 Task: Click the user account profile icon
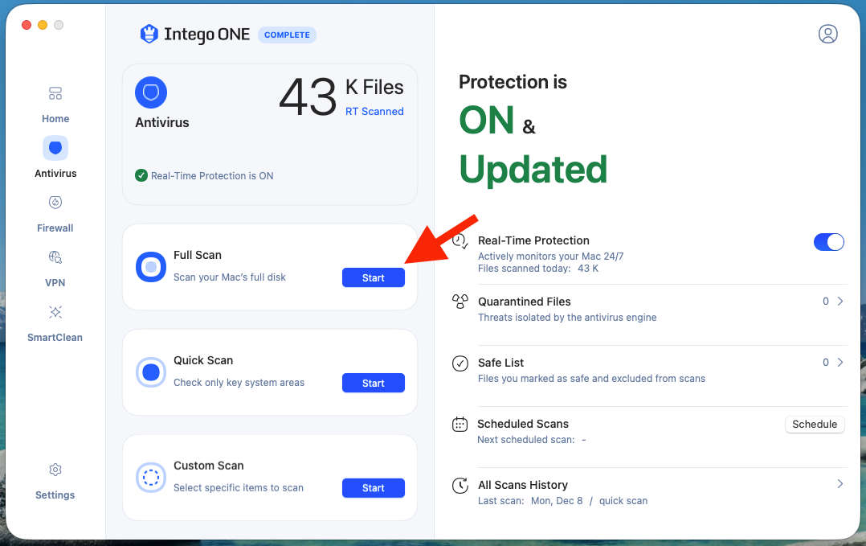828,35
